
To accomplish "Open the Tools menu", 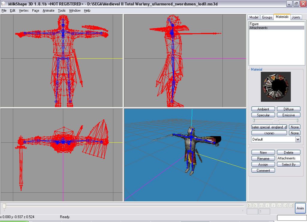I will click(x=62, y=10).
